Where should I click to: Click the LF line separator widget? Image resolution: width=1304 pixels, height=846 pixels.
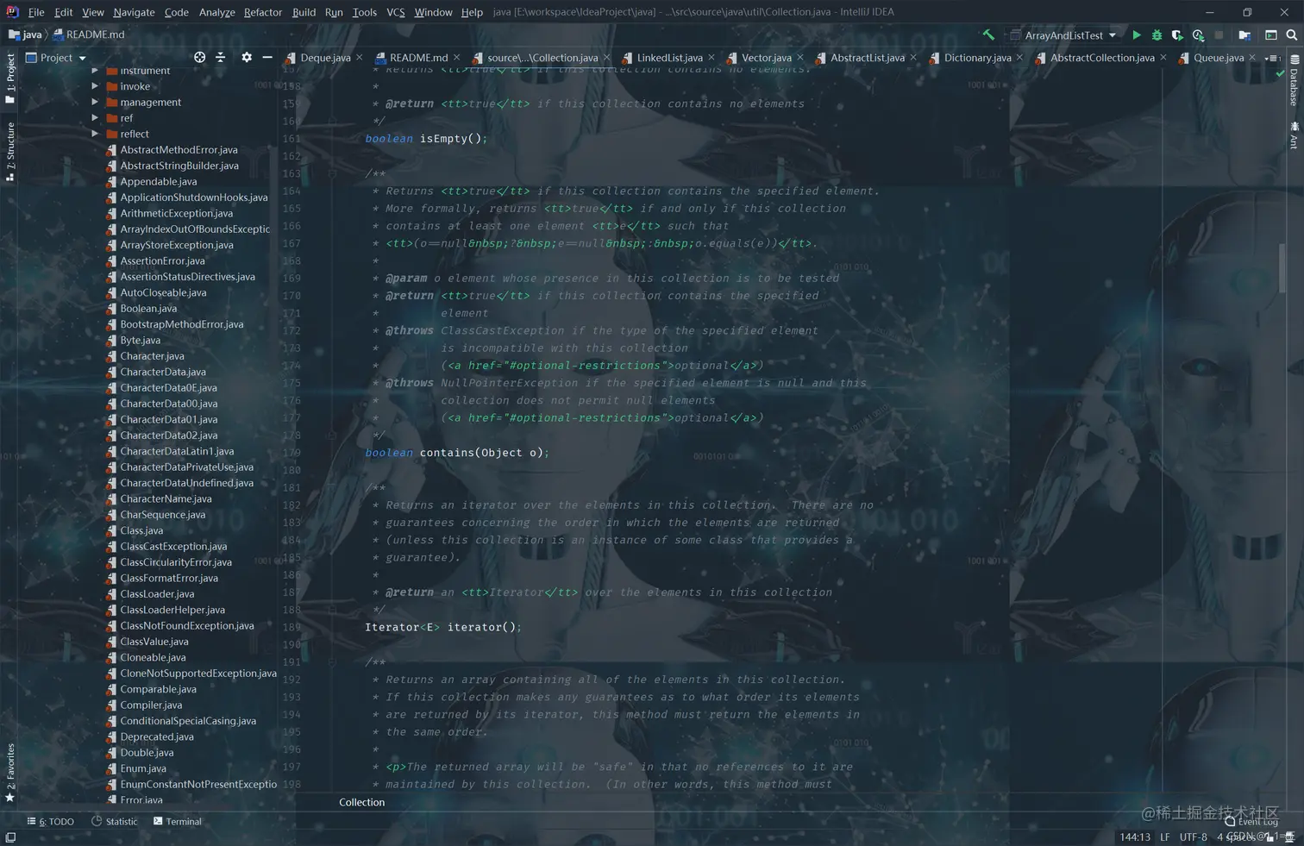(1165, 837)
